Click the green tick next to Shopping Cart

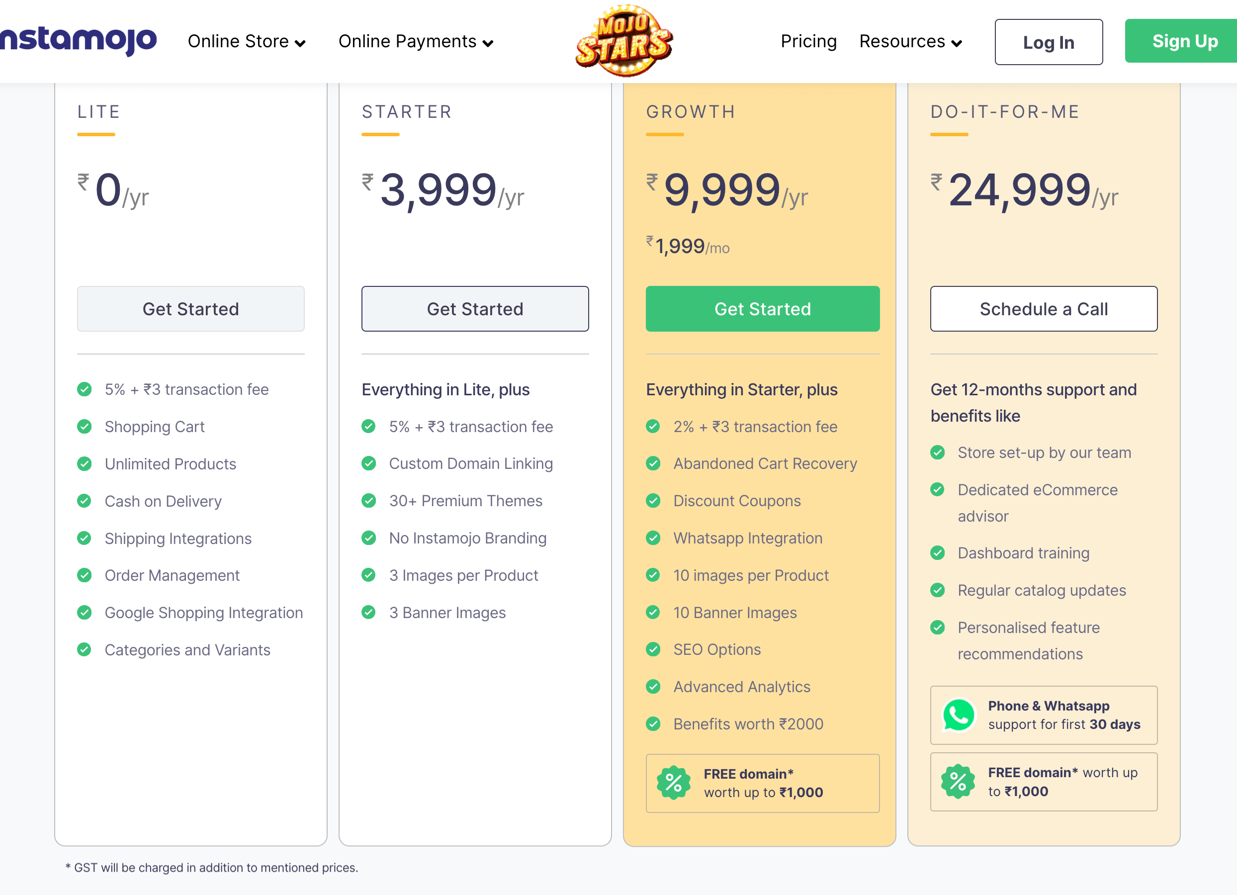85,427
